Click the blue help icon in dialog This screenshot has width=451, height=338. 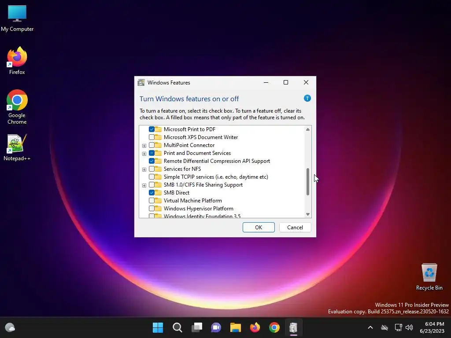point(307,98)
